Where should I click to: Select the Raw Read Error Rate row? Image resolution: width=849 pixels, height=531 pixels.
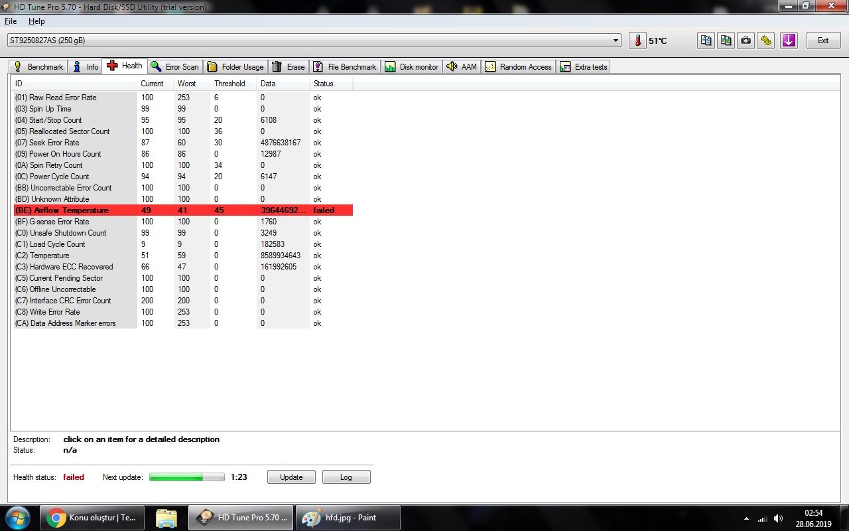tap(183, 98)
